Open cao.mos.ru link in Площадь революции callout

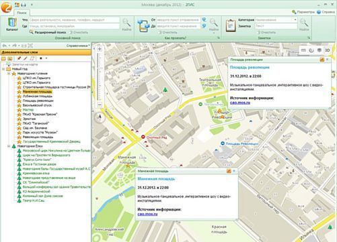coord(240,103)
